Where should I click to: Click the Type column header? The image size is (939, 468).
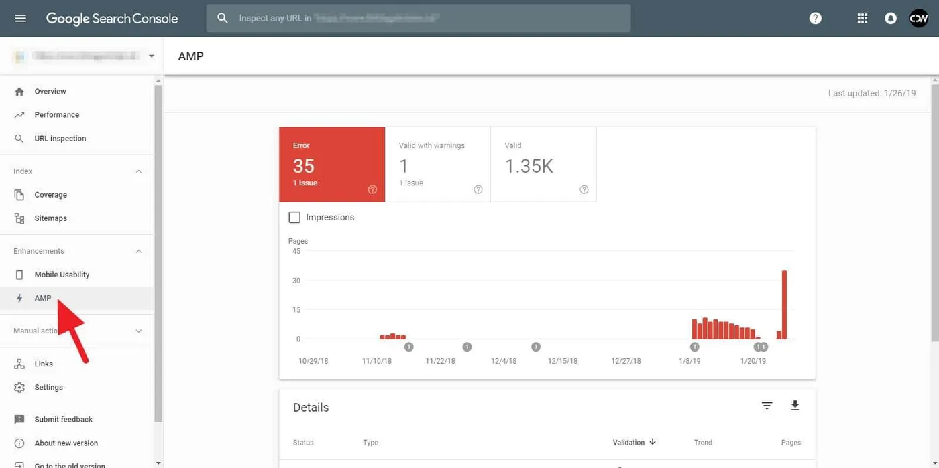tap(371, 443)
